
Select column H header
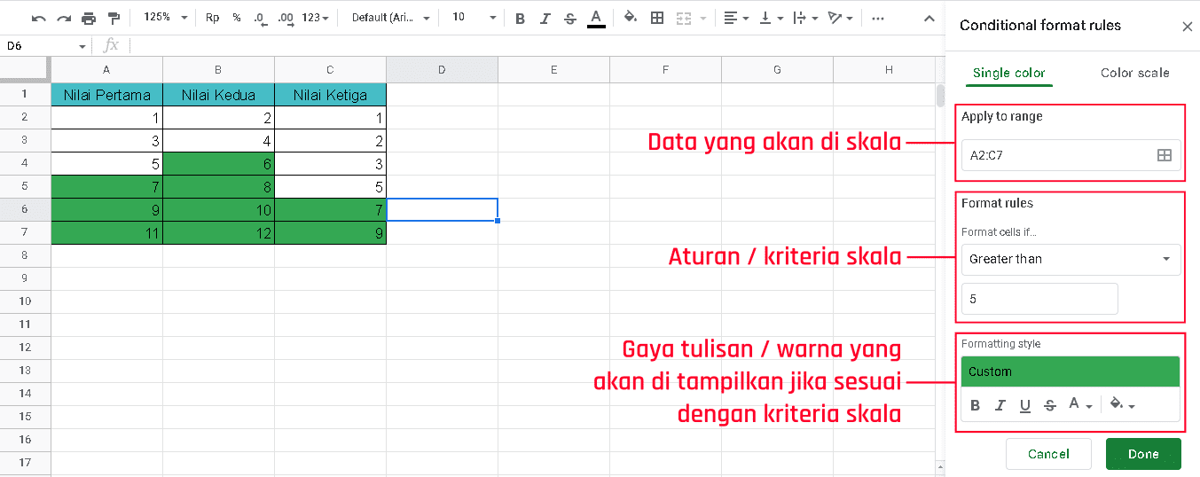pos(889,70)
